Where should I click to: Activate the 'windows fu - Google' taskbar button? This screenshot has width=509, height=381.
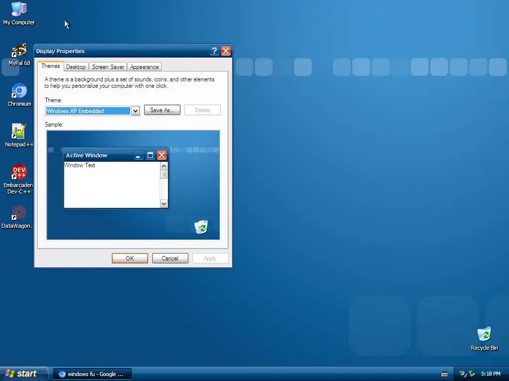tap(92, 374)
